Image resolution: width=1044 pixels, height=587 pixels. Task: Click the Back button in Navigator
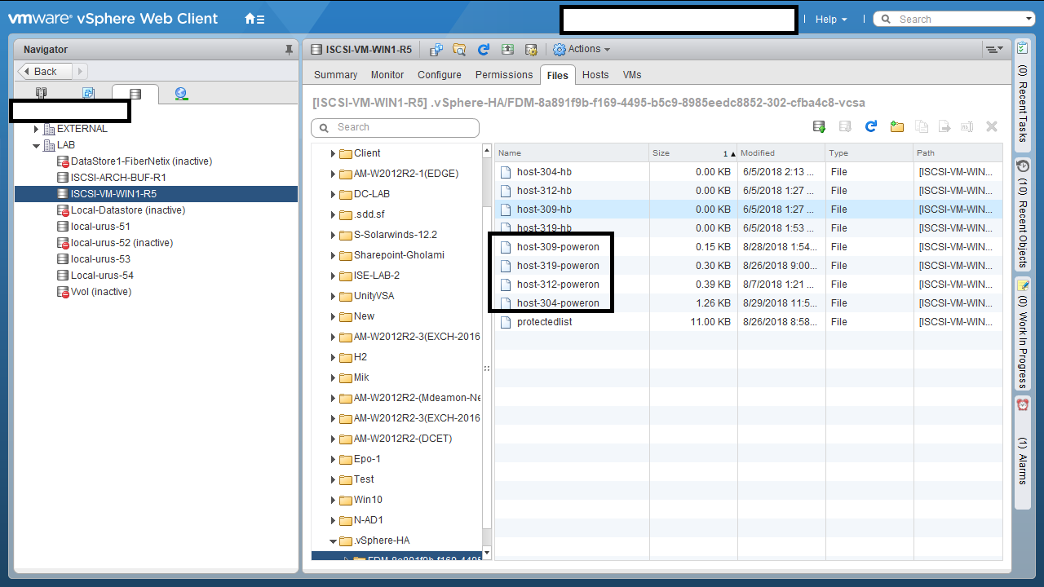point(46,72)
